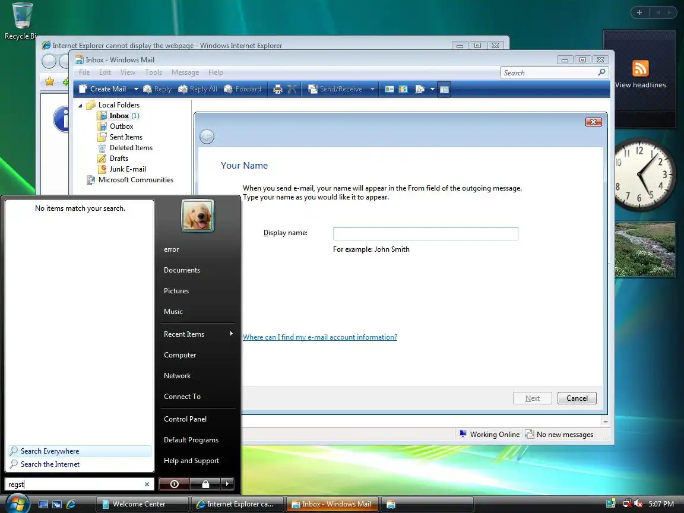Image resolution: width=684 pixels, height=513 pixels.
Task: Click the Windows Start orb
Action: [17, 504]
